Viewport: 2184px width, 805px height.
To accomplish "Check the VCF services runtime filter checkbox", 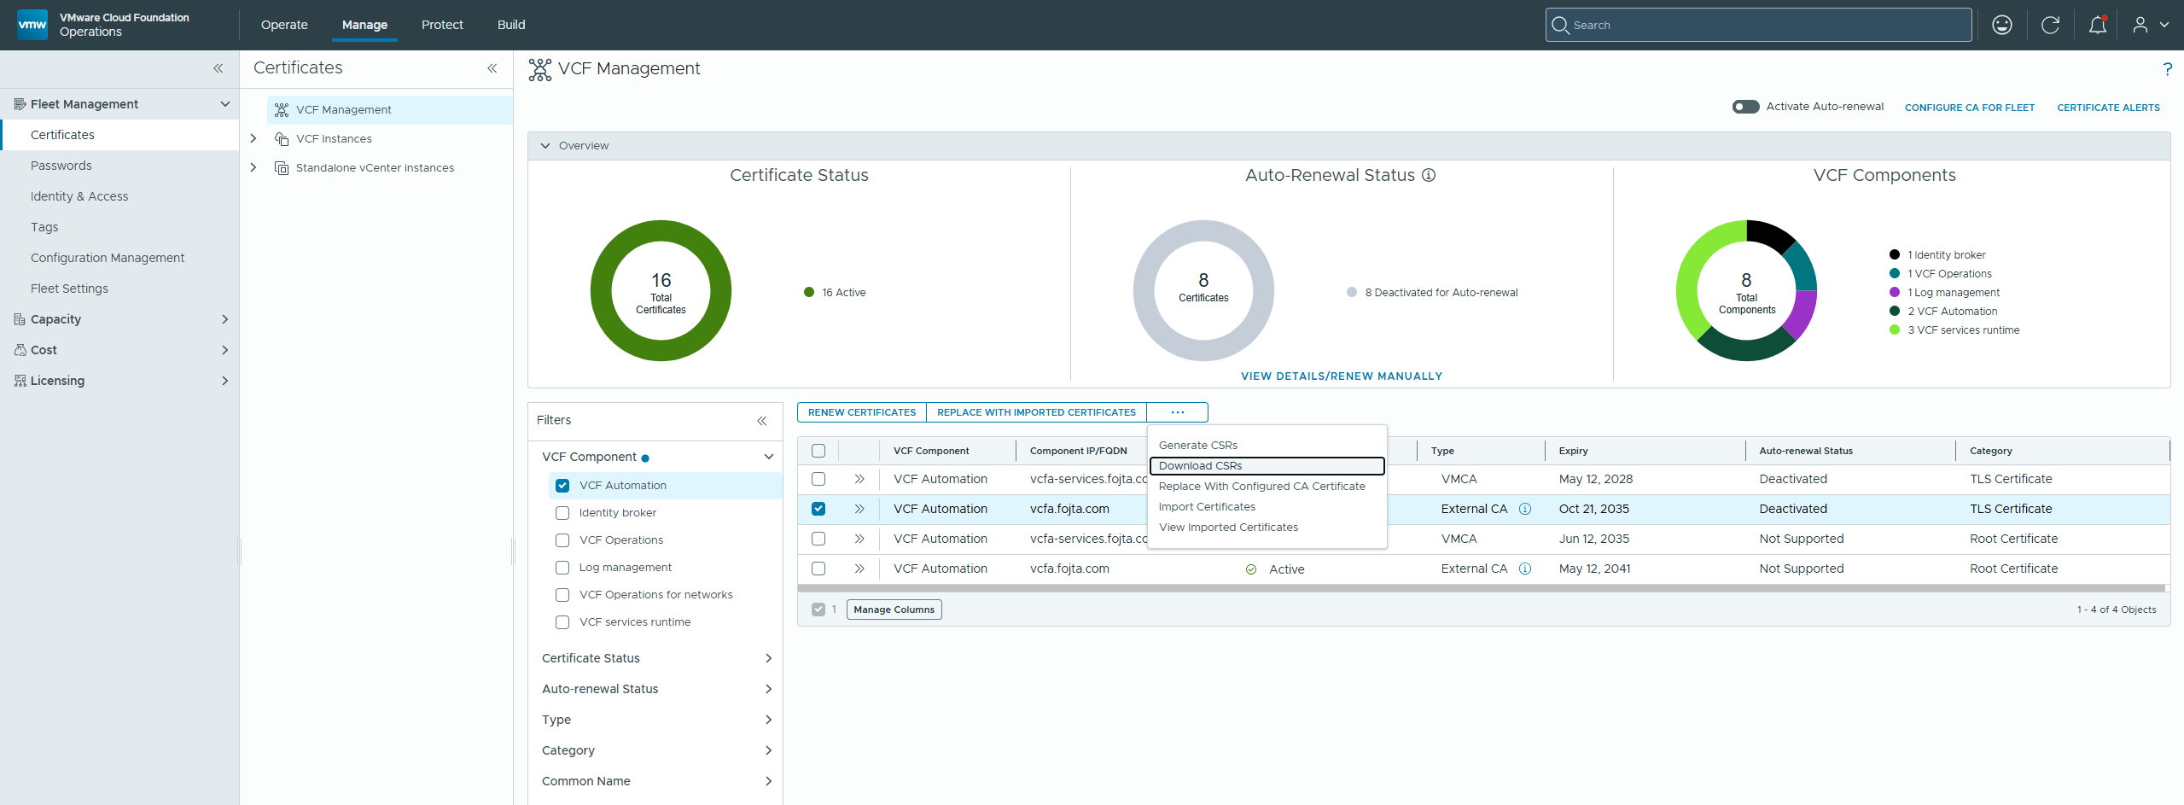I will pos(562,622).
